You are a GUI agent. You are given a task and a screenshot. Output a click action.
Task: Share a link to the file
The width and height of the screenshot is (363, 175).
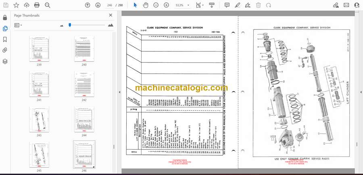(336, 5)
